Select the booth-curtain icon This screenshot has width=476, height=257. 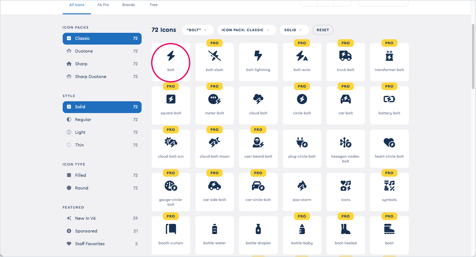point(171,235)
